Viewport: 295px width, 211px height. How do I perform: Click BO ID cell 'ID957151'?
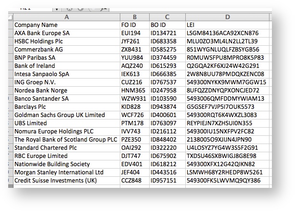click(167, 181)
